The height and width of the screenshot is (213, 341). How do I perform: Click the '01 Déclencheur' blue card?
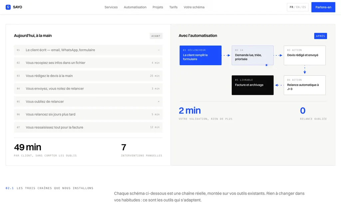pos(200,56)
